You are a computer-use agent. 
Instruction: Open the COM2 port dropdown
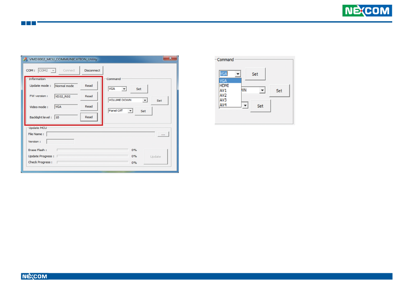coord(53,70)
